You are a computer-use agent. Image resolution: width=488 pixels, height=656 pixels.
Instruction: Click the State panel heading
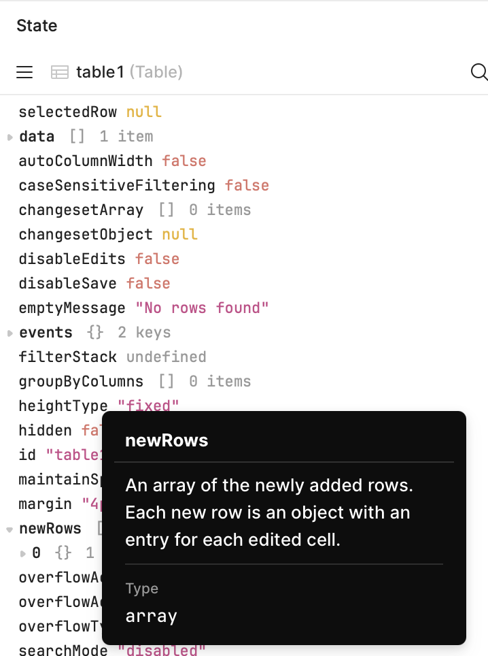[x=37, y=26]
